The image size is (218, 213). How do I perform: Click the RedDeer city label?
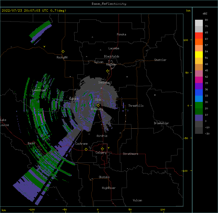pyautogui.click(x=111, y=65)
